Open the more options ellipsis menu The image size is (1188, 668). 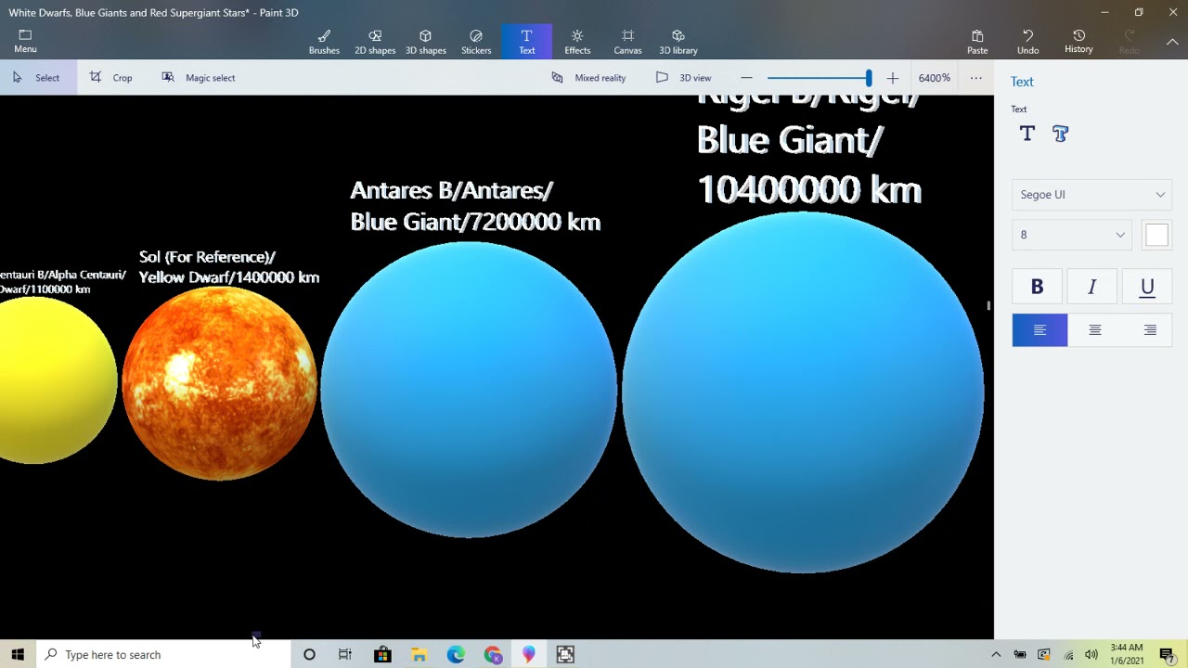(x=976, y=78)
